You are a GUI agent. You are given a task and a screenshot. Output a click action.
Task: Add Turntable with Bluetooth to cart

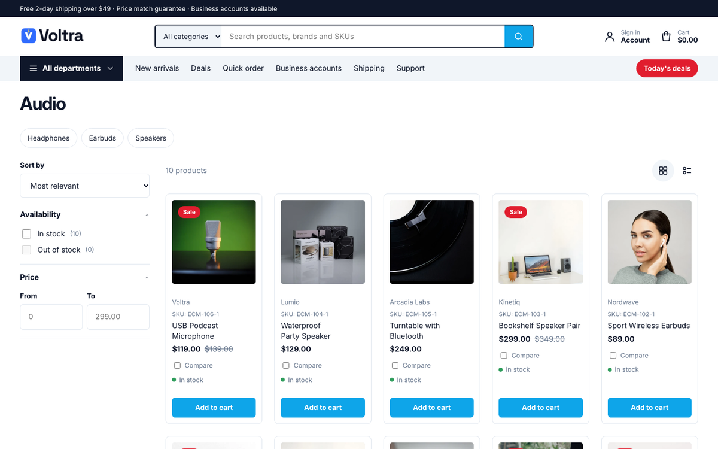pyautogui.click(x=432, y=408)
